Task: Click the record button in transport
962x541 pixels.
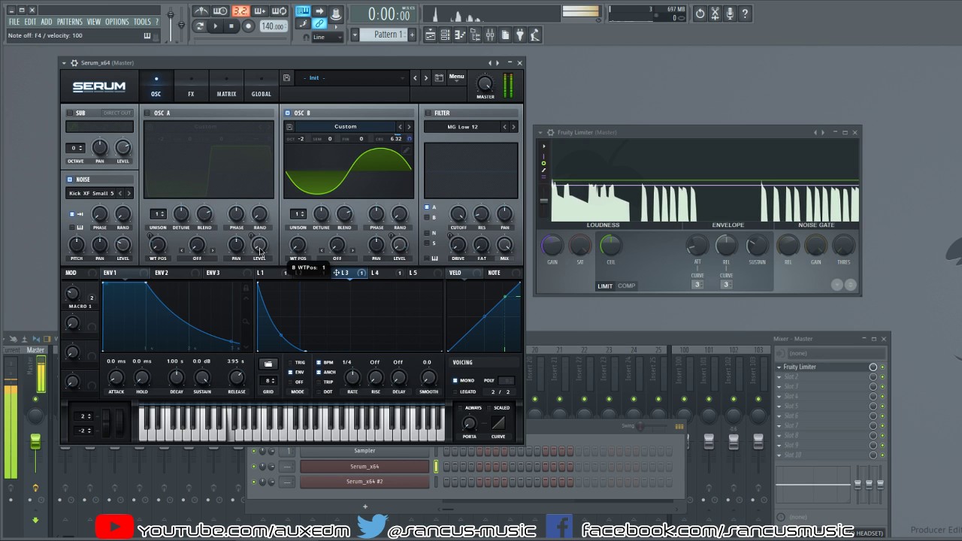Action: coord(249,26)
